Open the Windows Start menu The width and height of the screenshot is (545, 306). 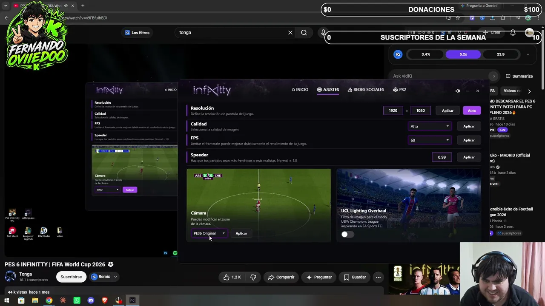pyautogui.click(x=7, y=300)
